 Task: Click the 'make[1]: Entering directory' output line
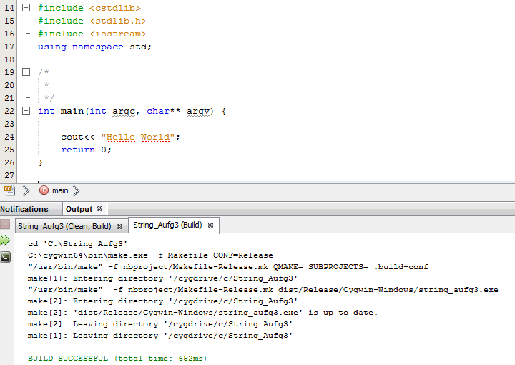pyautogui.click(x=162, y=278)
